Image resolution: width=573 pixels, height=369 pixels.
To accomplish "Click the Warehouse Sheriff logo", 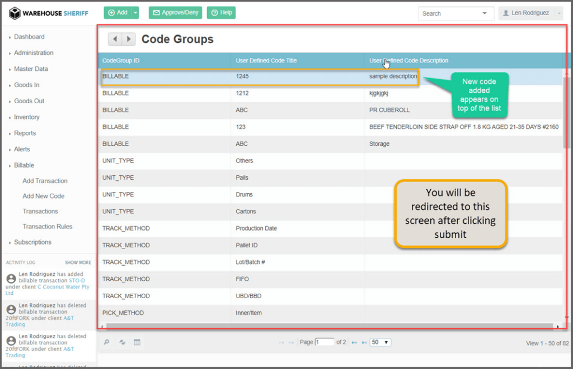I will point(49,13).
